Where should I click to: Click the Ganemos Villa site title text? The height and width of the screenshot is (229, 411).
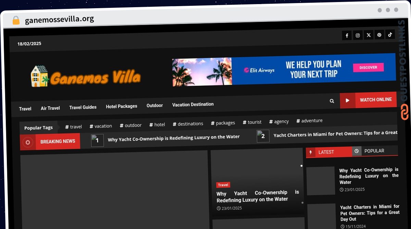95,78
